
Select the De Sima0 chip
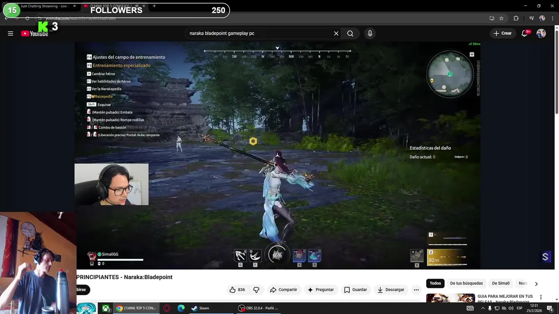click(500, 283)
